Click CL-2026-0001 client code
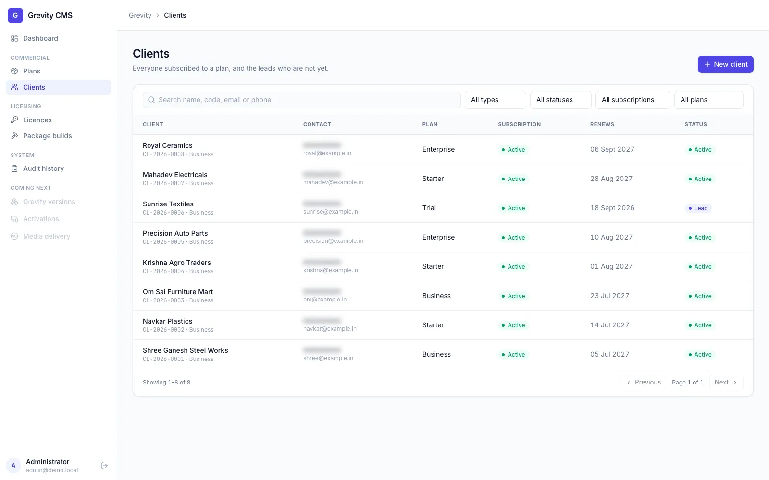 tap(163, 359)
